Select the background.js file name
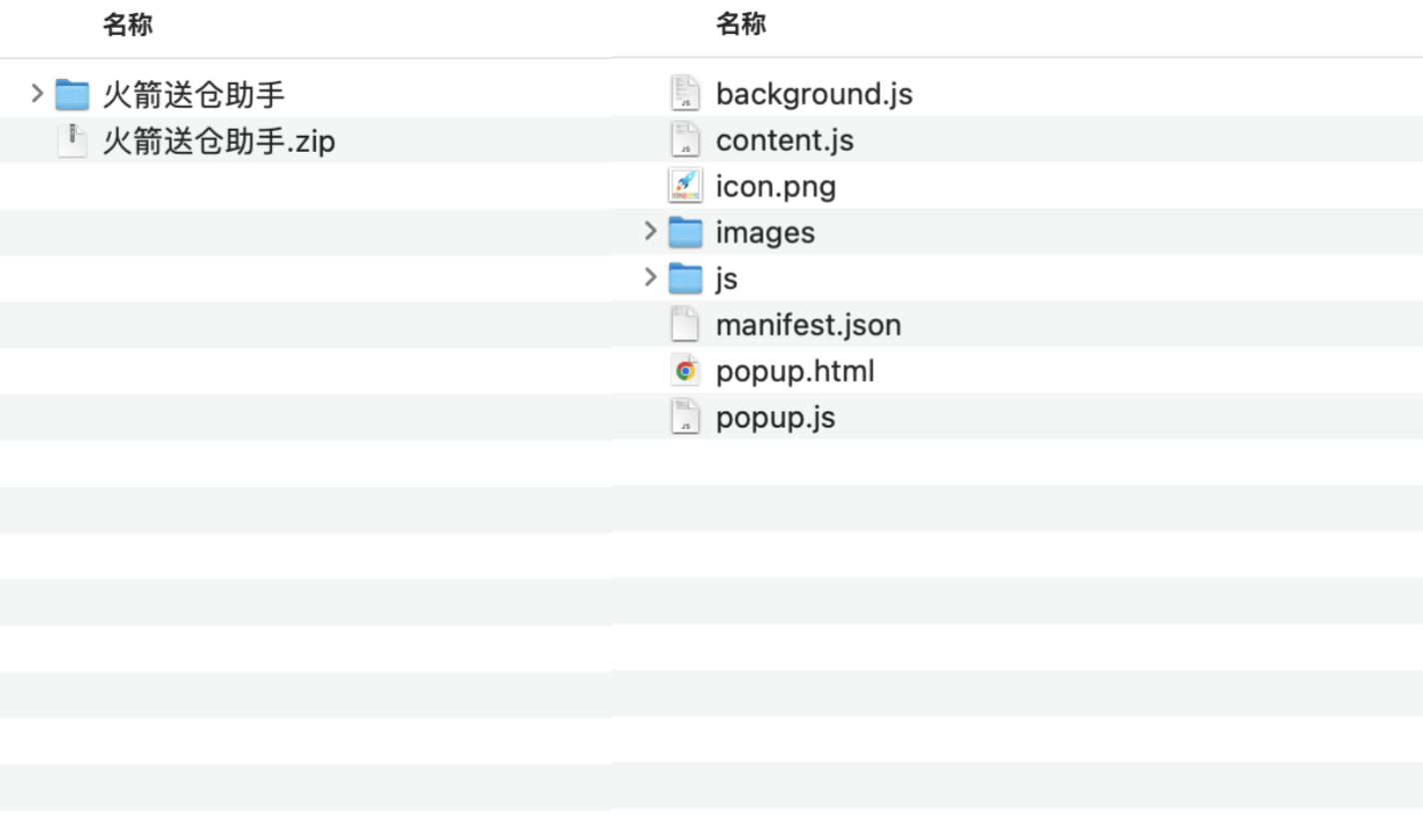The height and width of the screenshot is (837, 1423). pos(814,94)
